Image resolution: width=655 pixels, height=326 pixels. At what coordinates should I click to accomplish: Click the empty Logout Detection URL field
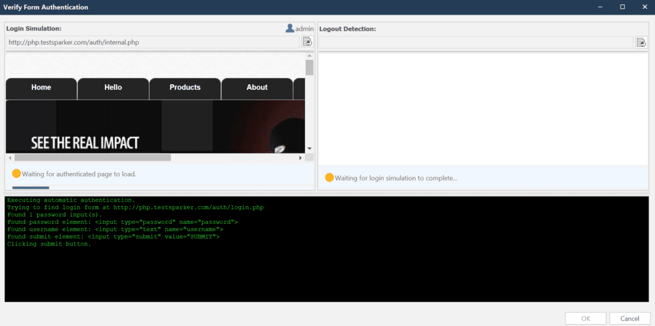click(476, 43)
